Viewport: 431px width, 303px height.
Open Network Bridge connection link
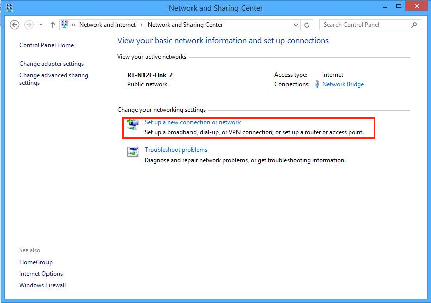point(343,84)
